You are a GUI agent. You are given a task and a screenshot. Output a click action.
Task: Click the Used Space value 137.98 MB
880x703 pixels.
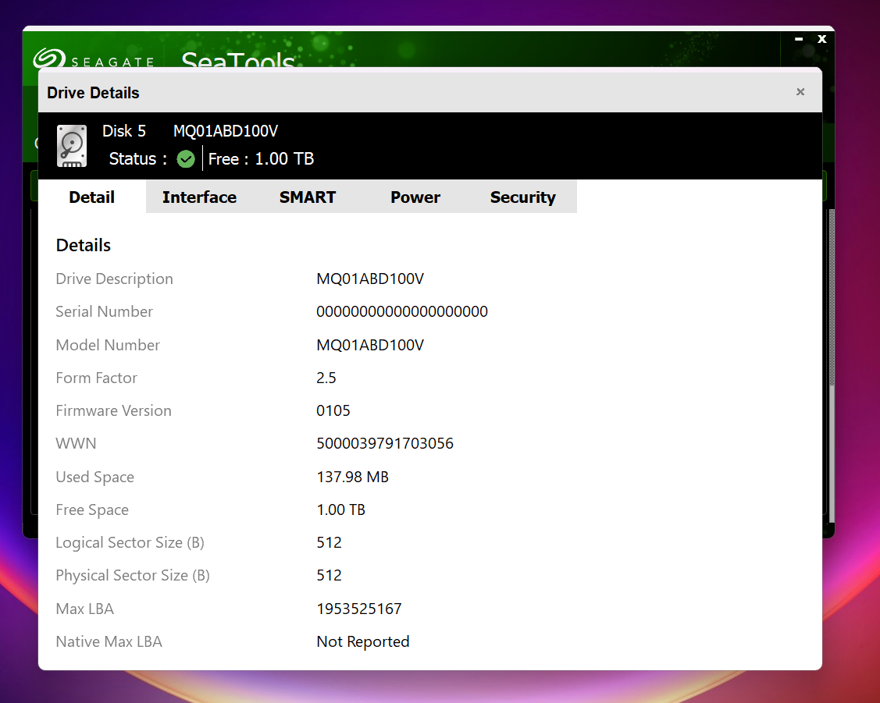(x=352, y=477)
